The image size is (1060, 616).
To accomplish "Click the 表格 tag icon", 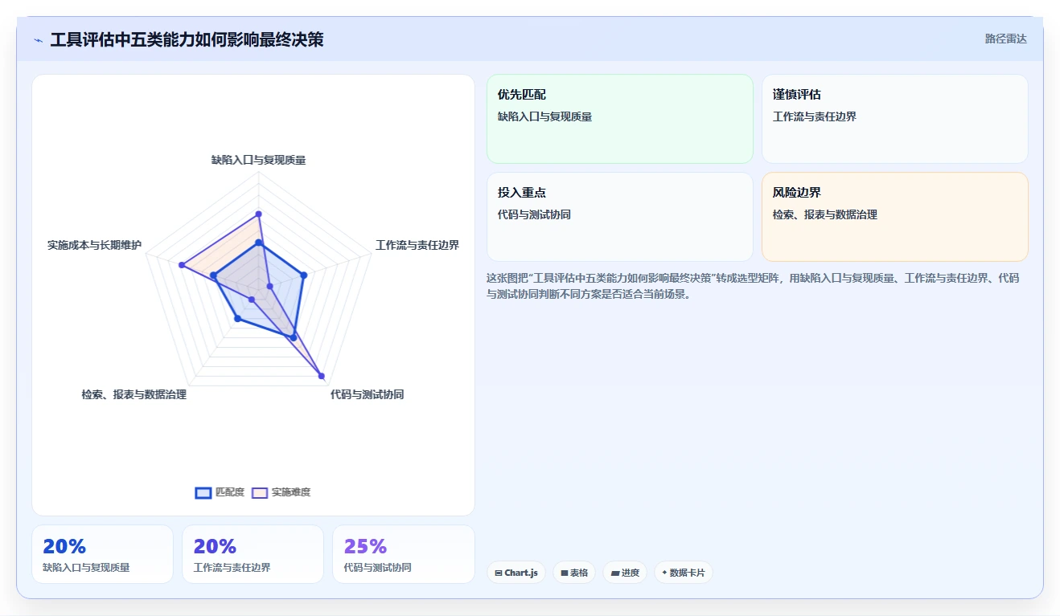I will 565,573.
